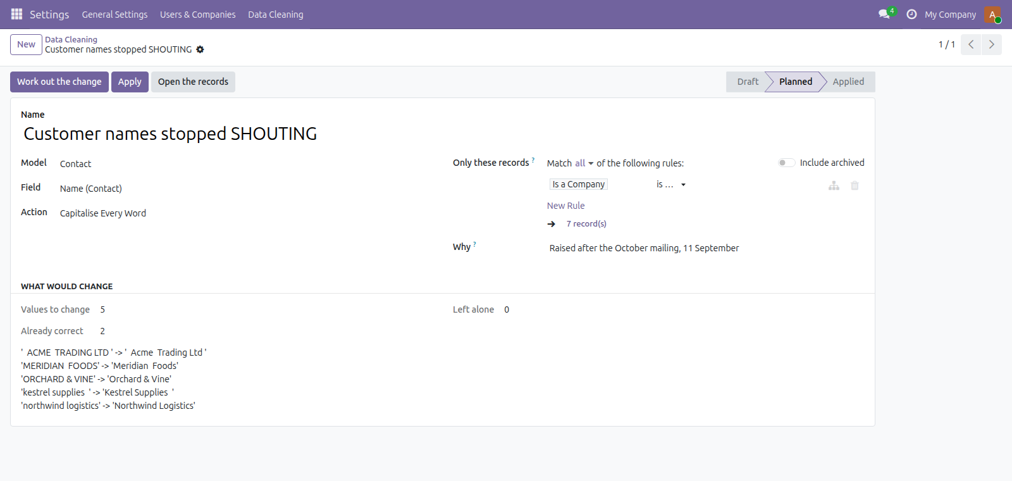Viewport: 1012px width, 481px height.
Task: Open the user avatar menu
Action: [x=992, y=14]
